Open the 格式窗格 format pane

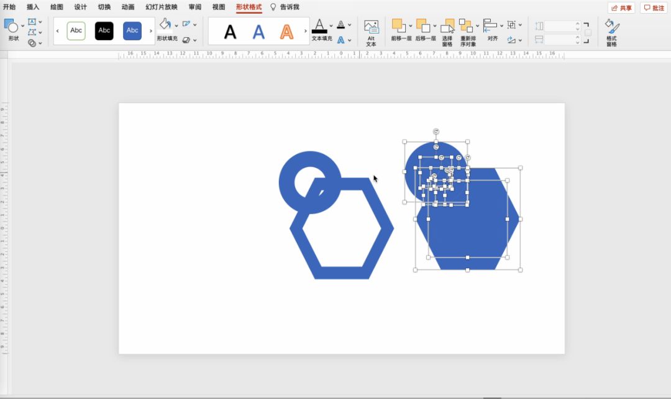point(612,32)
